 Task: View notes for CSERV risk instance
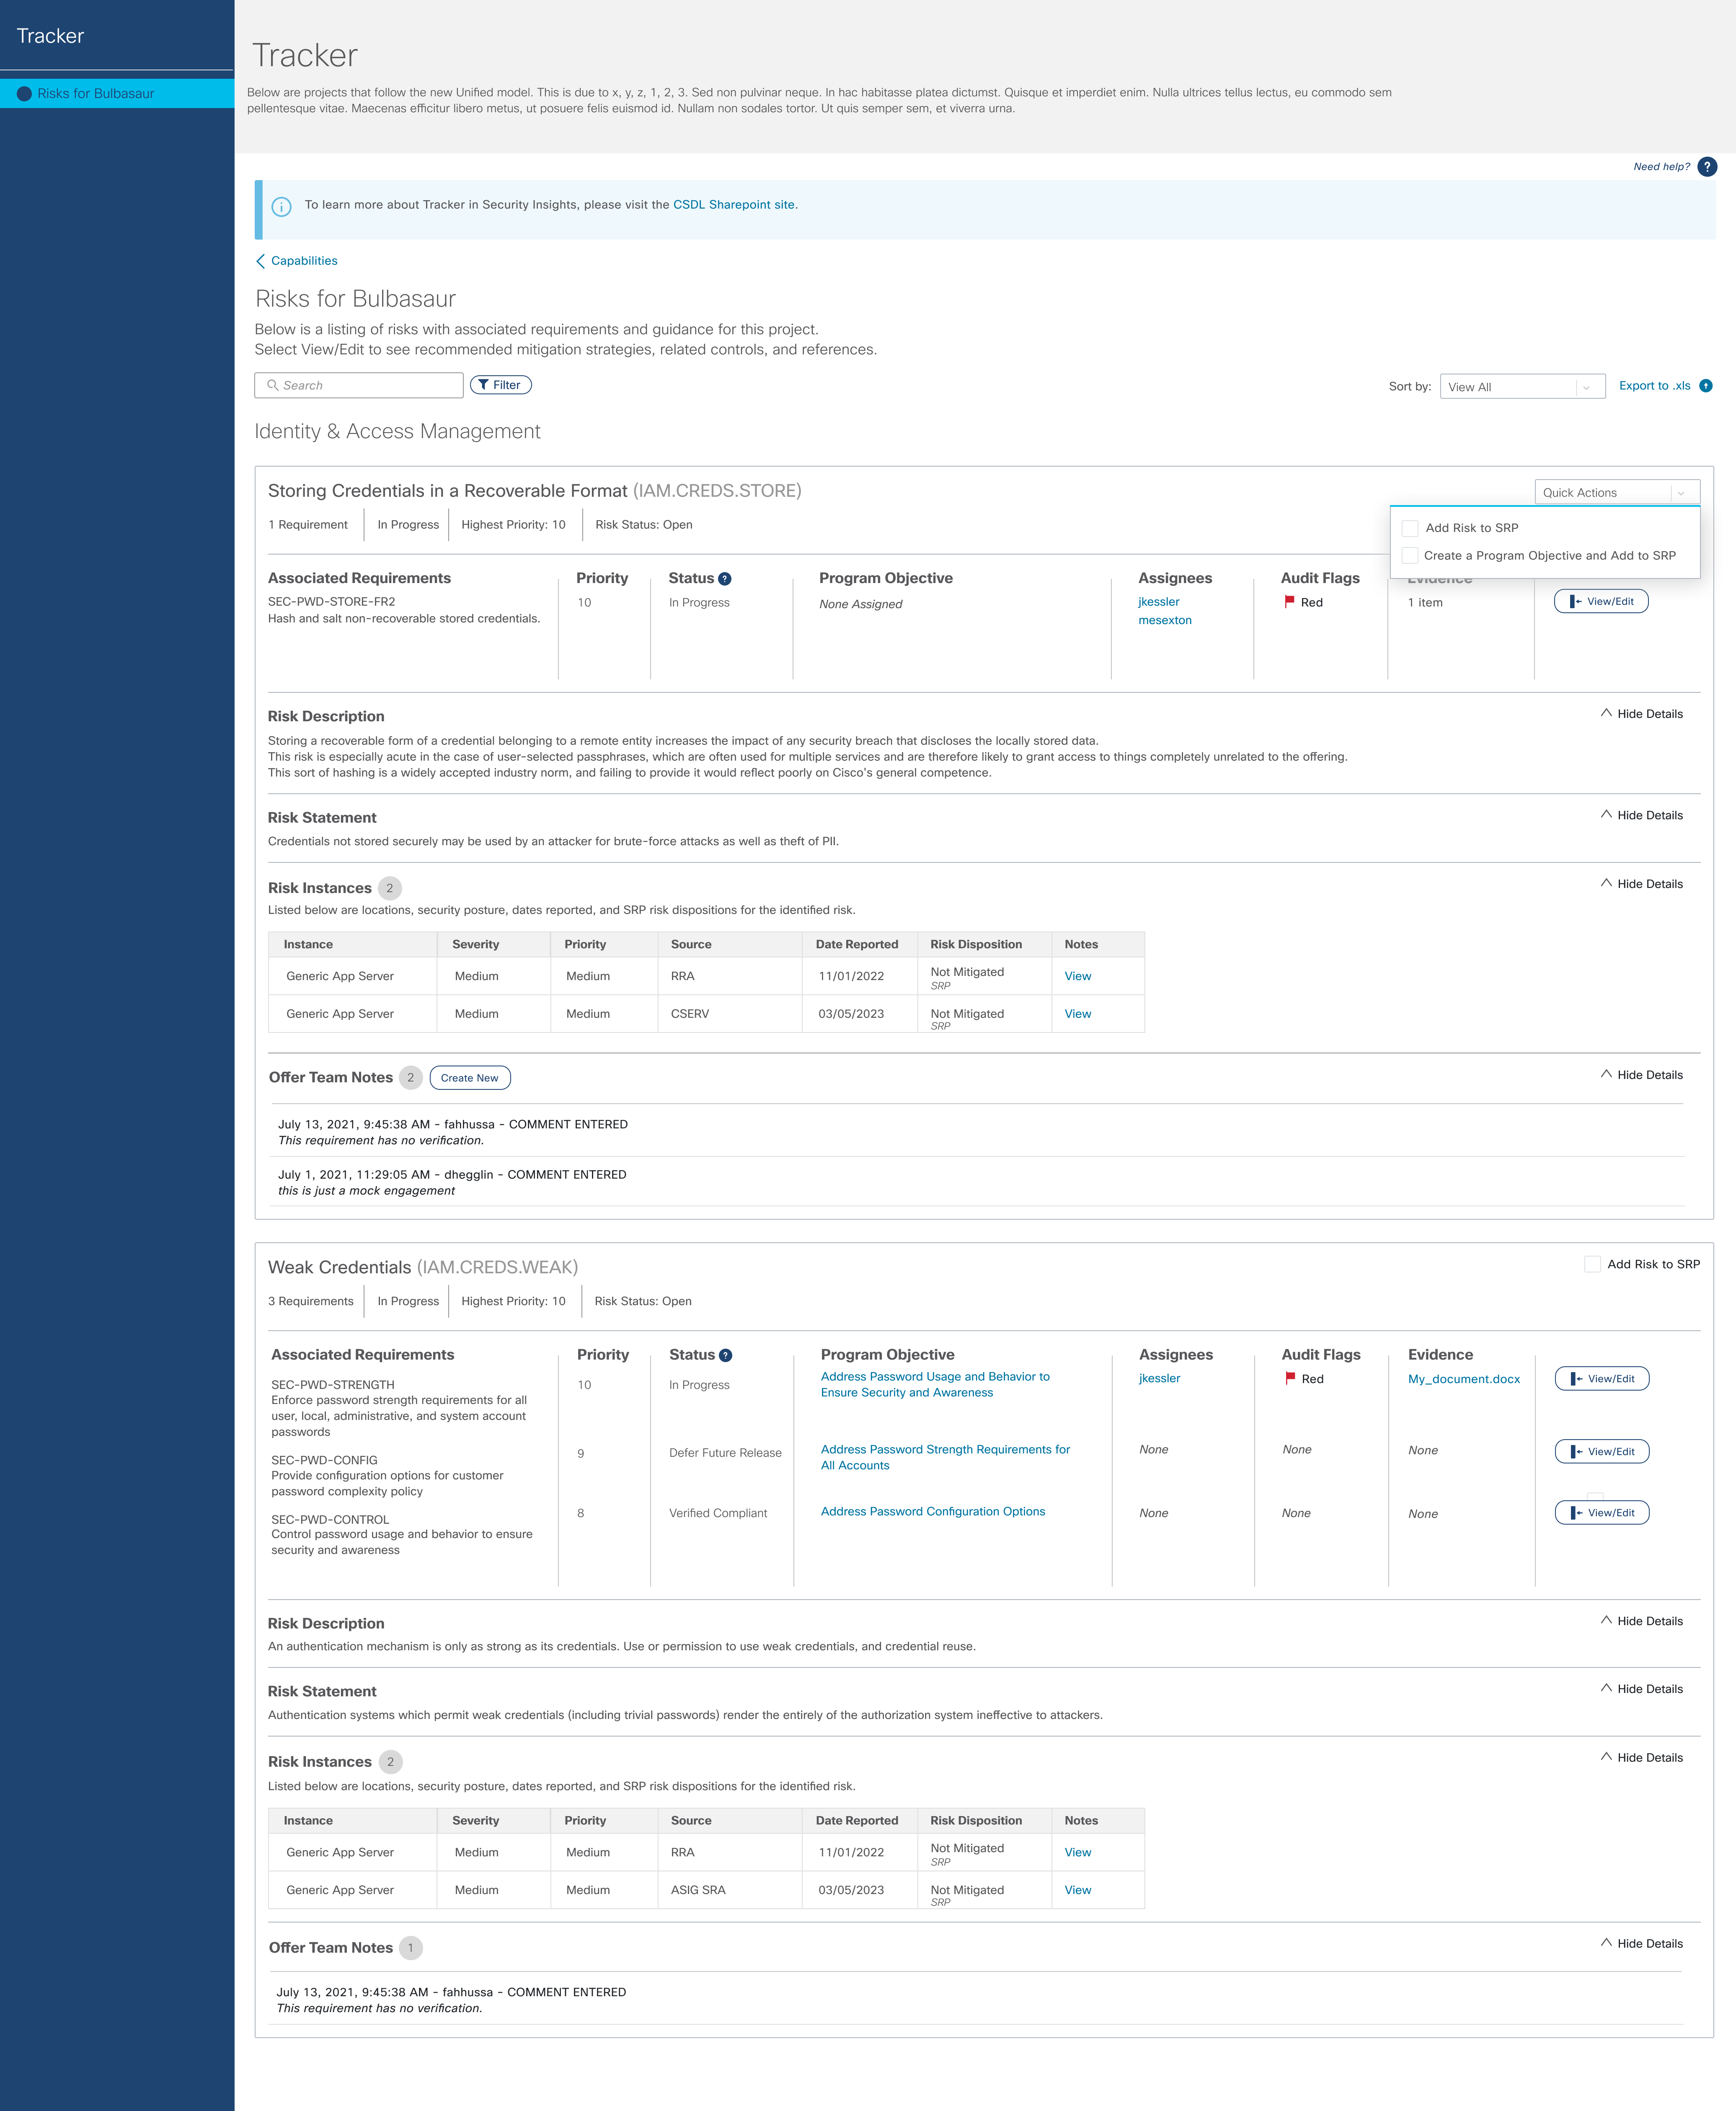(1078, 1014)
